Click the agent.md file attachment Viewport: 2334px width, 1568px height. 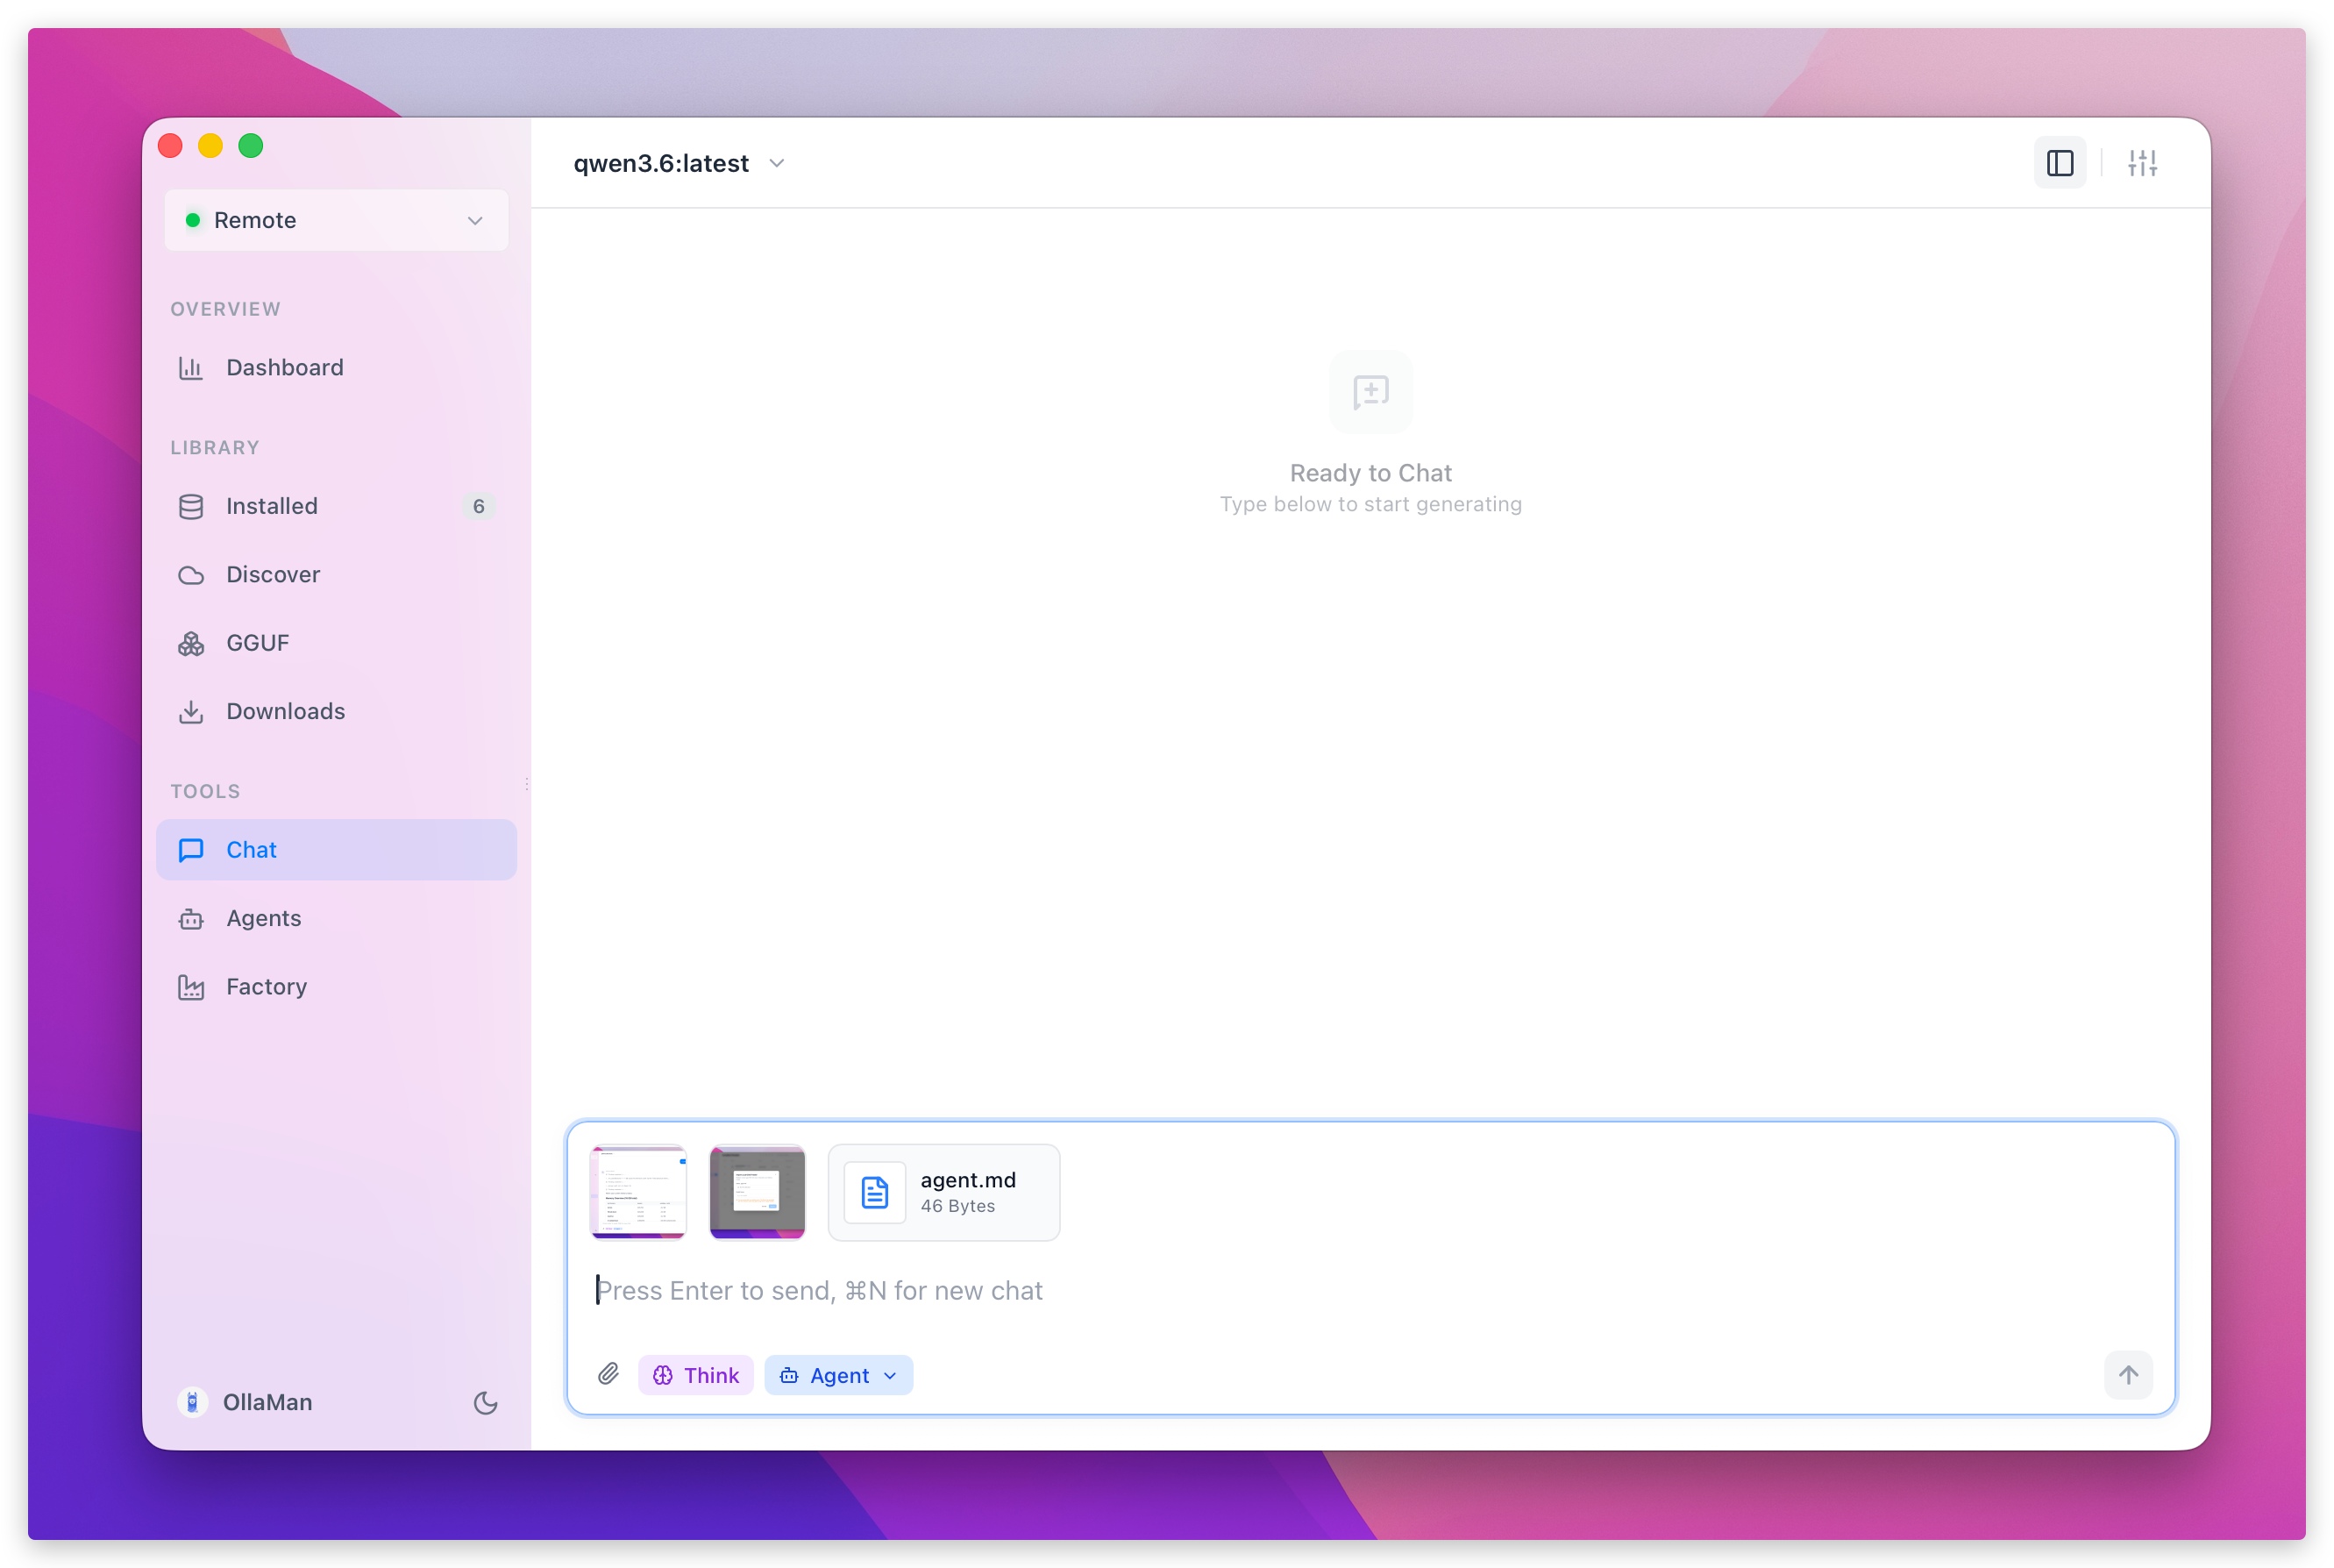[x=943, y=1192]
